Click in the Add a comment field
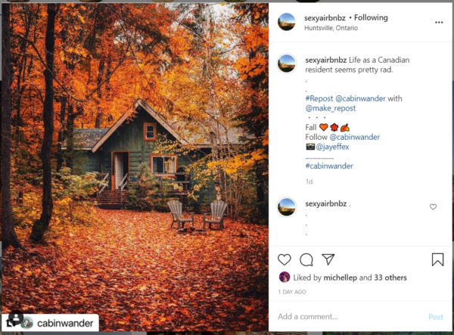This screenshot has height=335, width=454. (x=350, y=317)
